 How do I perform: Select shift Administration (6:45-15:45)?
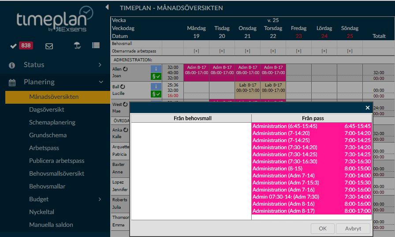[x=312, y=126]
